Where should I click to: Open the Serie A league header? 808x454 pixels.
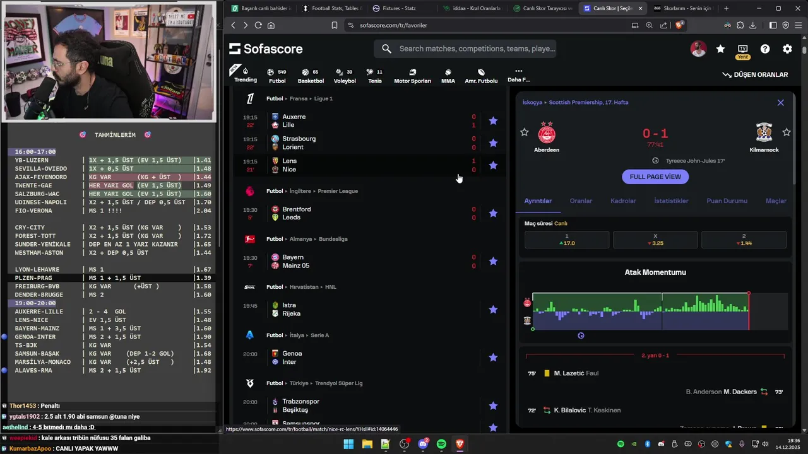pos(319,335)
